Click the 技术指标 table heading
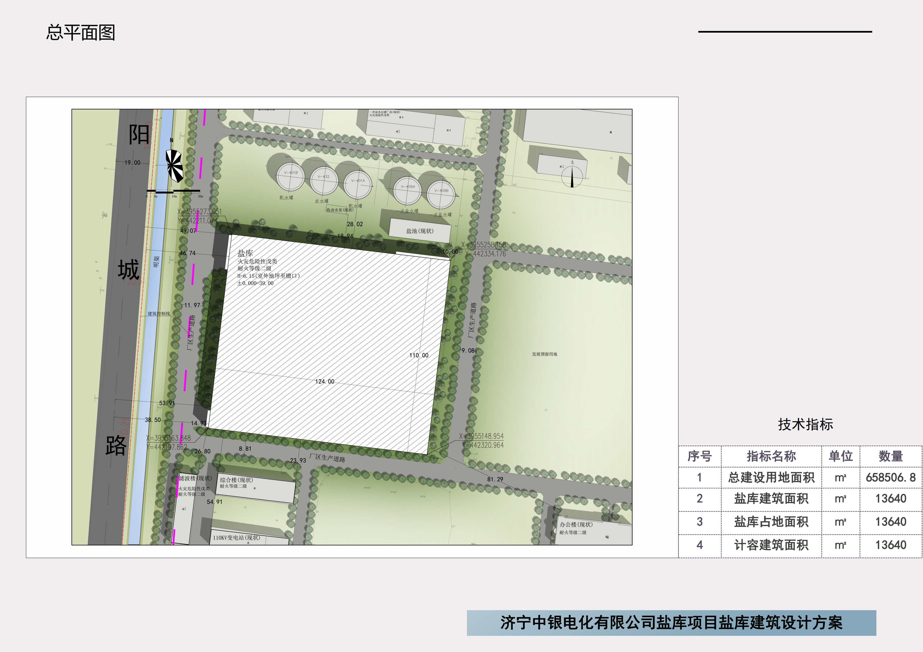 (x=805, y=425)
